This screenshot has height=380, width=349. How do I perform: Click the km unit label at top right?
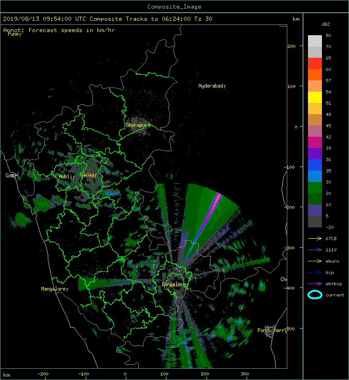296,19
